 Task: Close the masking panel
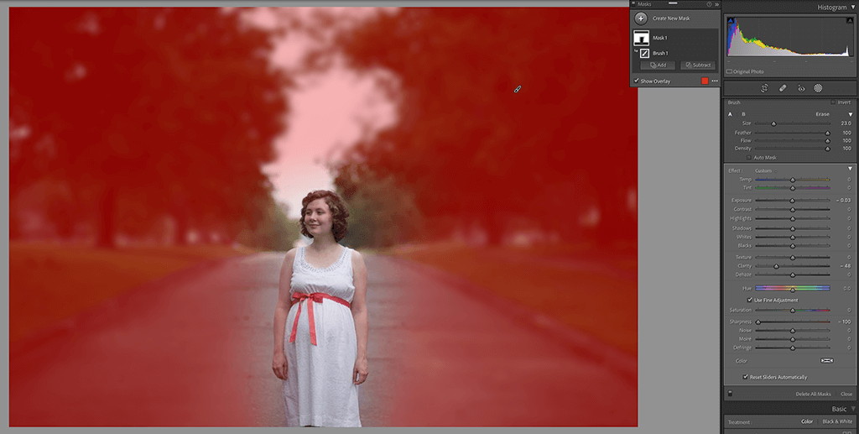(846, 394)
